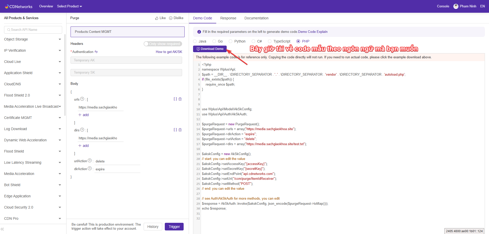489x234 pixels.
Task: Select the TypeScript radio button
Action: (270, 41)
